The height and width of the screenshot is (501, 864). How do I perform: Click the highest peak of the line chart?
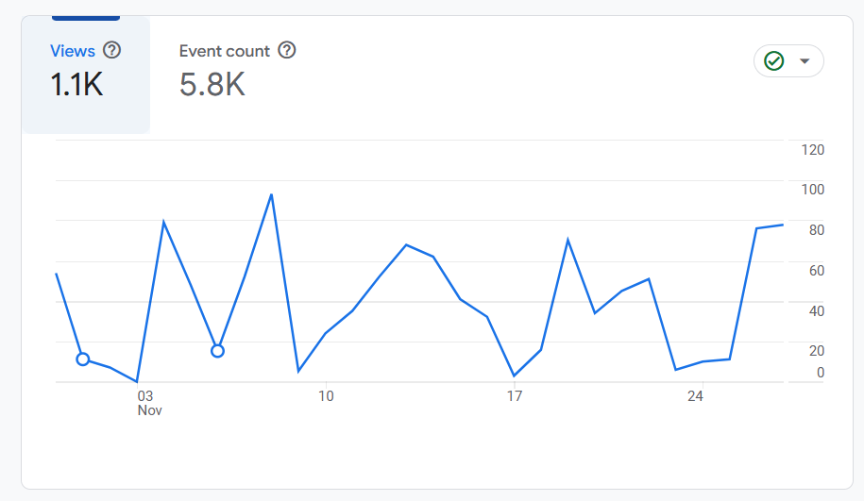(x=271, y=194)
